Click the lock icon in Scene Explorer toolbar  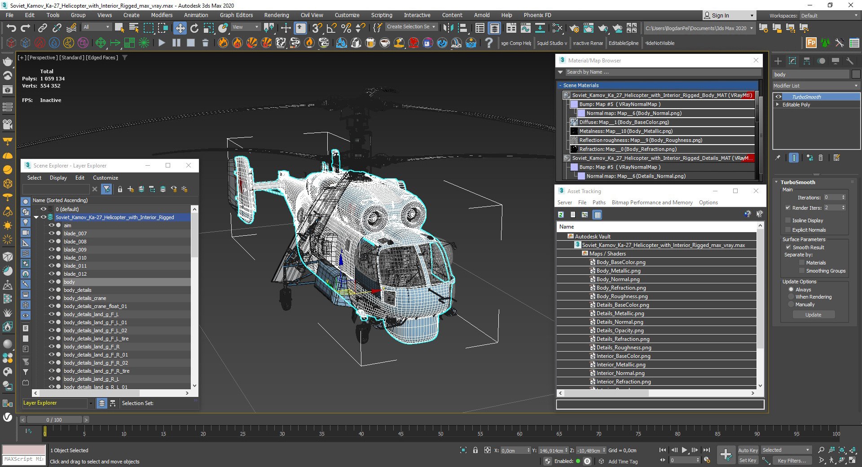point(120,189)
